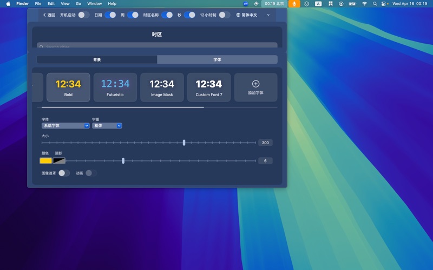Click the battery status icon
The height and width of the screenshot is (270, 433).
[x=352, y=4]
